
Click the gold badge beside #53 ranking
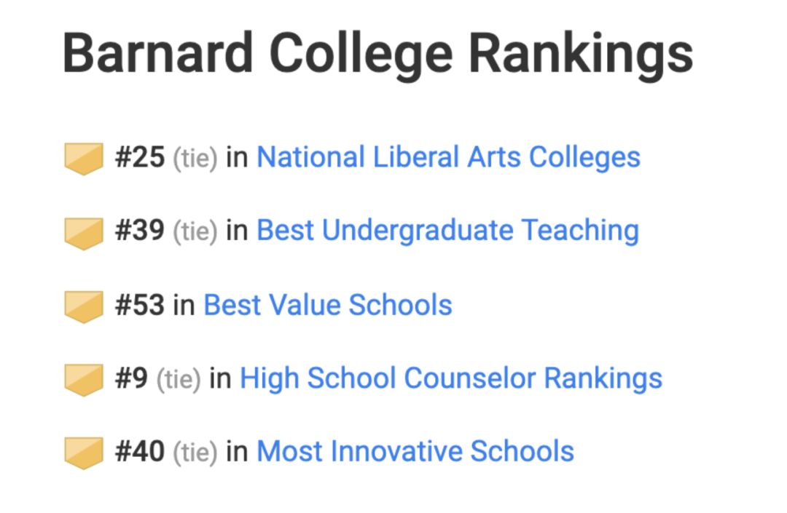pos(84,306)
